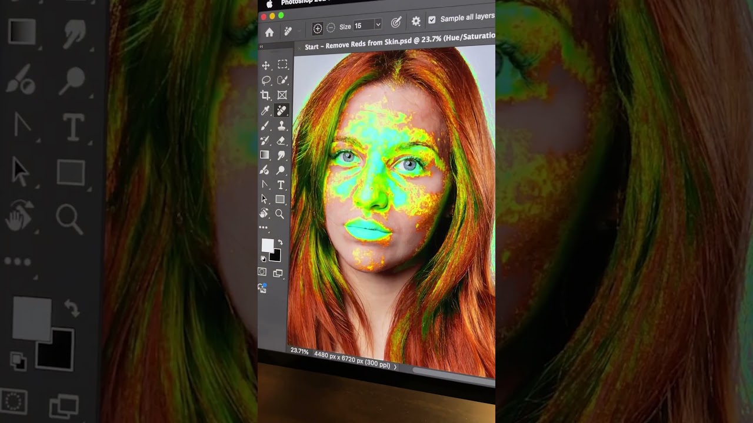Screen dimensions: 753x423
Task: Click the white foreground color swatch
Action: (267, 245)
